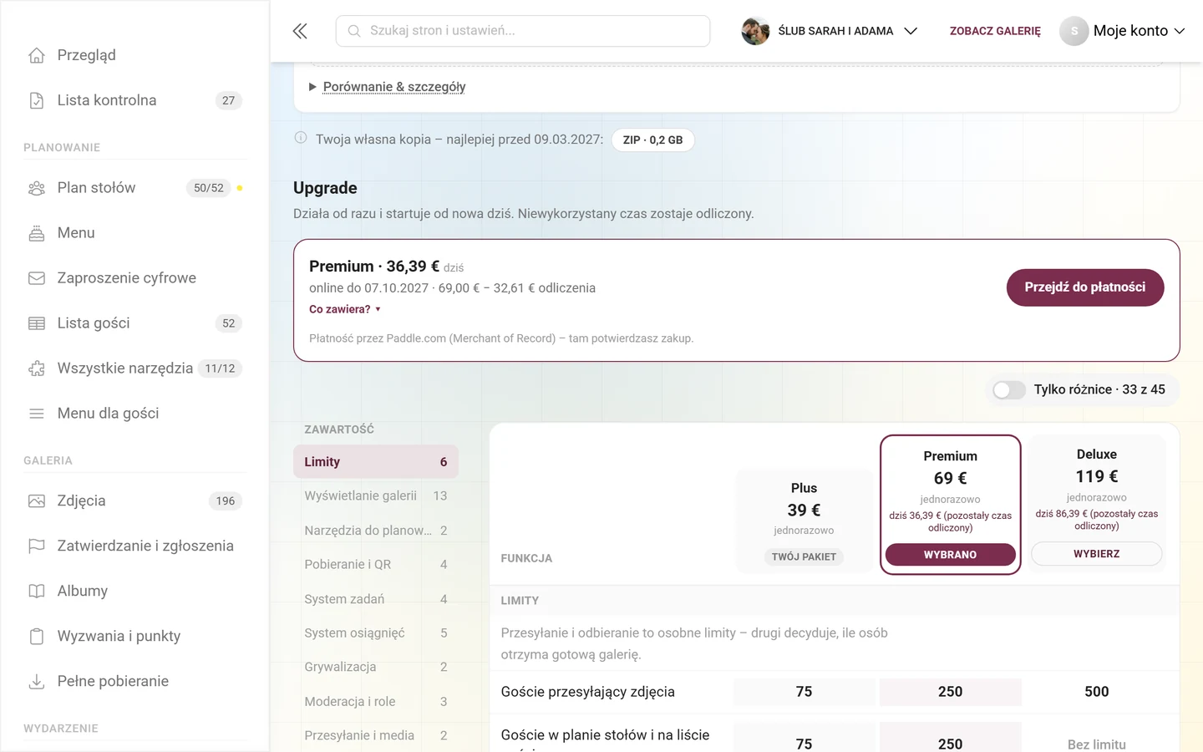Open the Grywalizacja category

coord(376,668)
